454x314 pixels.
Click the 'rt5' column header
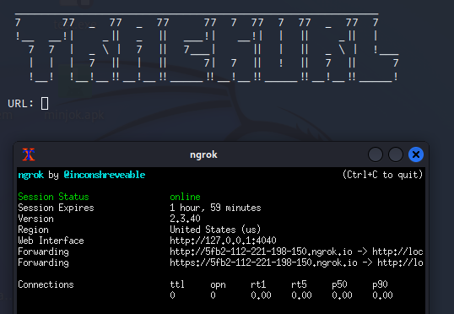point(299,284)
